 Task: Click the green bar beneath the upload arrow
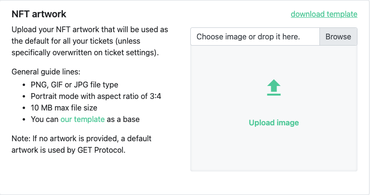pyautogui.click(x=274, y=95)
